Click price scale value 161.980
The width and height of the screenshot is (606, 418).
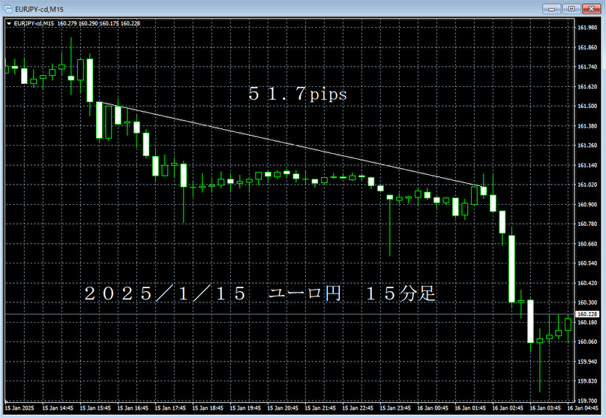click(x=587, y=28)
